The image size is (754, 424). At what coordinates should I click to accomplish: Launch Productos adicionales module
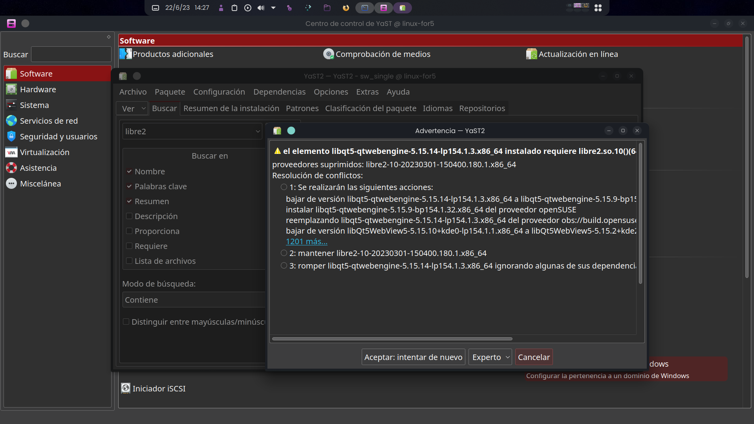(167, 54)
